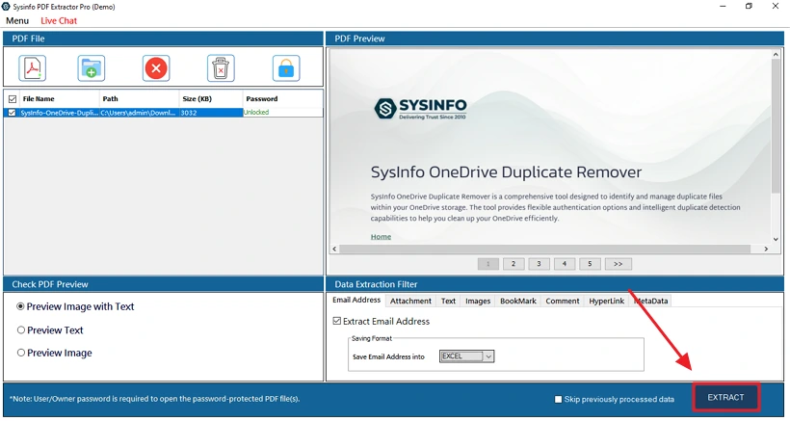Click the Home link in PDF preview

pyautogui.click(x=381, y=236)
